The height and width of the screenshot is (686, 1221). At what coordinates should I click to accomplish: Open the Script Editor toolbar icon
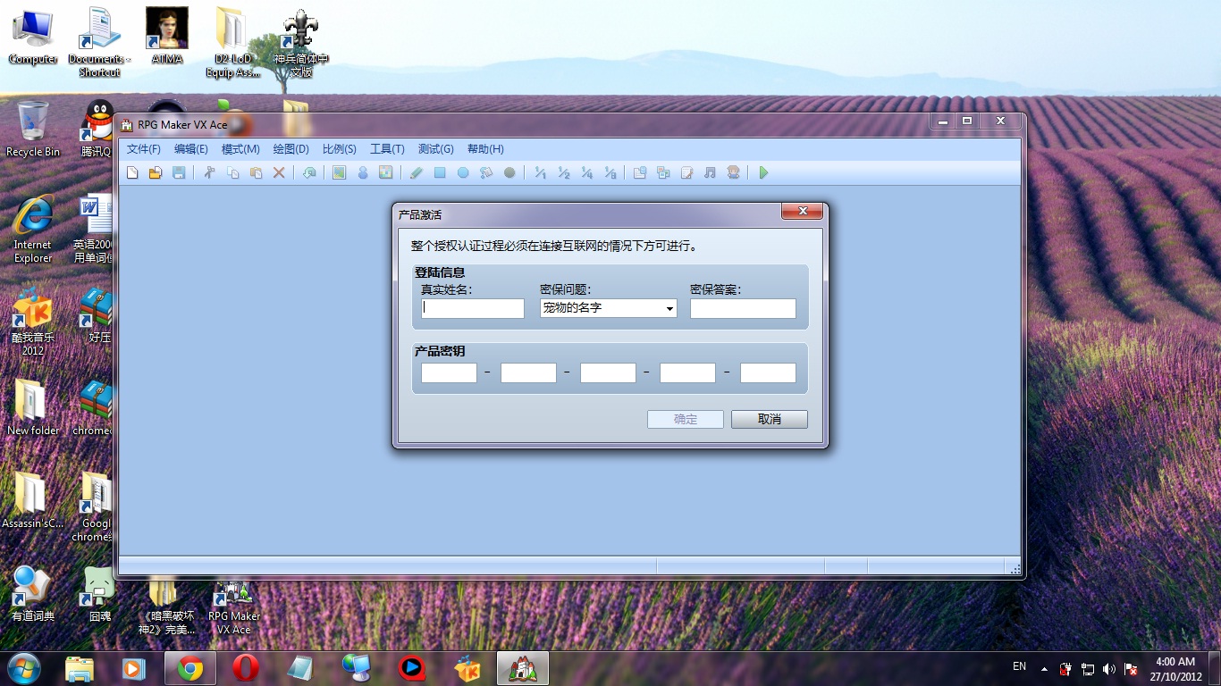coord(686,172)
